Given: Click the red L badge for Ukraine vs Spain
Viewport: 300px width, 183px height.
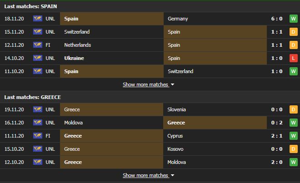Looking at the screenshot, I should pos(293,58).
